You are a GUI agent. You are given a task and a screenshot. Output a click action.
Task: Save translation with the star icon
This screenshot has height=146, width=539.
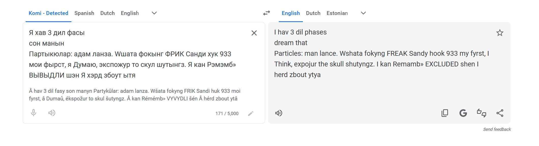(500, 33)
